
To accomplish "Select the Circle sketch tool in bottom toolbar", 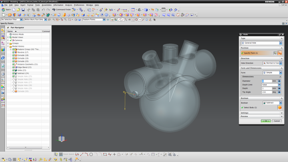I will click(91, 154).
